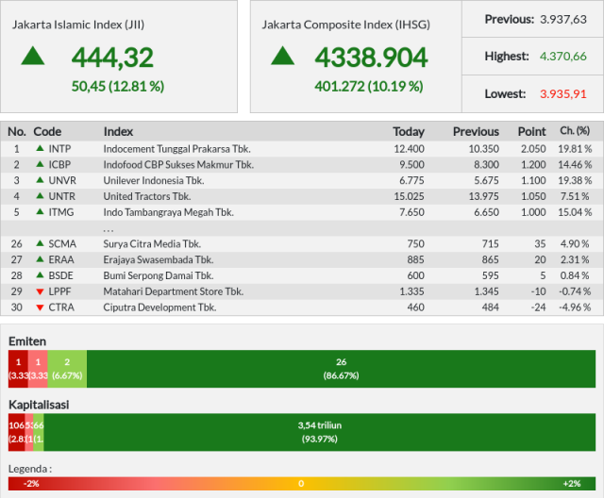
Task: Click ITMG's previous price '6.650'
Action: [487, 211]
